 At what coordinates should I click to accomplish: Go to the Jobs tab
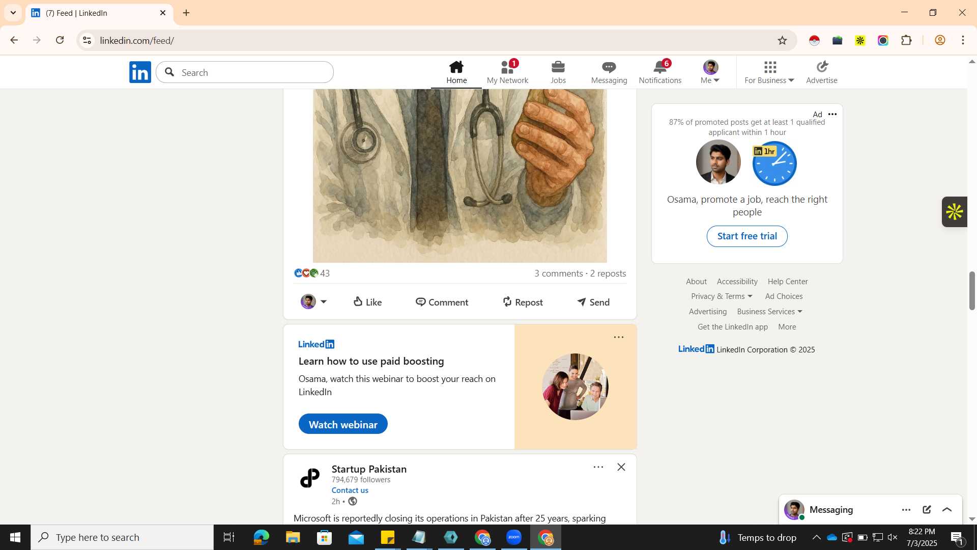click(x=558, y=72)
